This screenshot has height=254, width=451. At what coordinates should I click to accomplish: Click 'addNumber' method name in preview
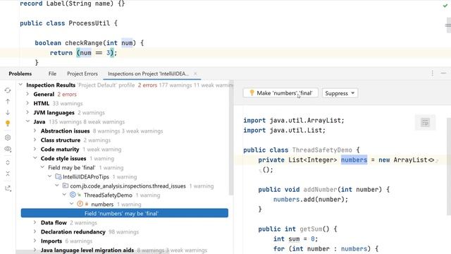pyautogui.click(x=320, y=190)
